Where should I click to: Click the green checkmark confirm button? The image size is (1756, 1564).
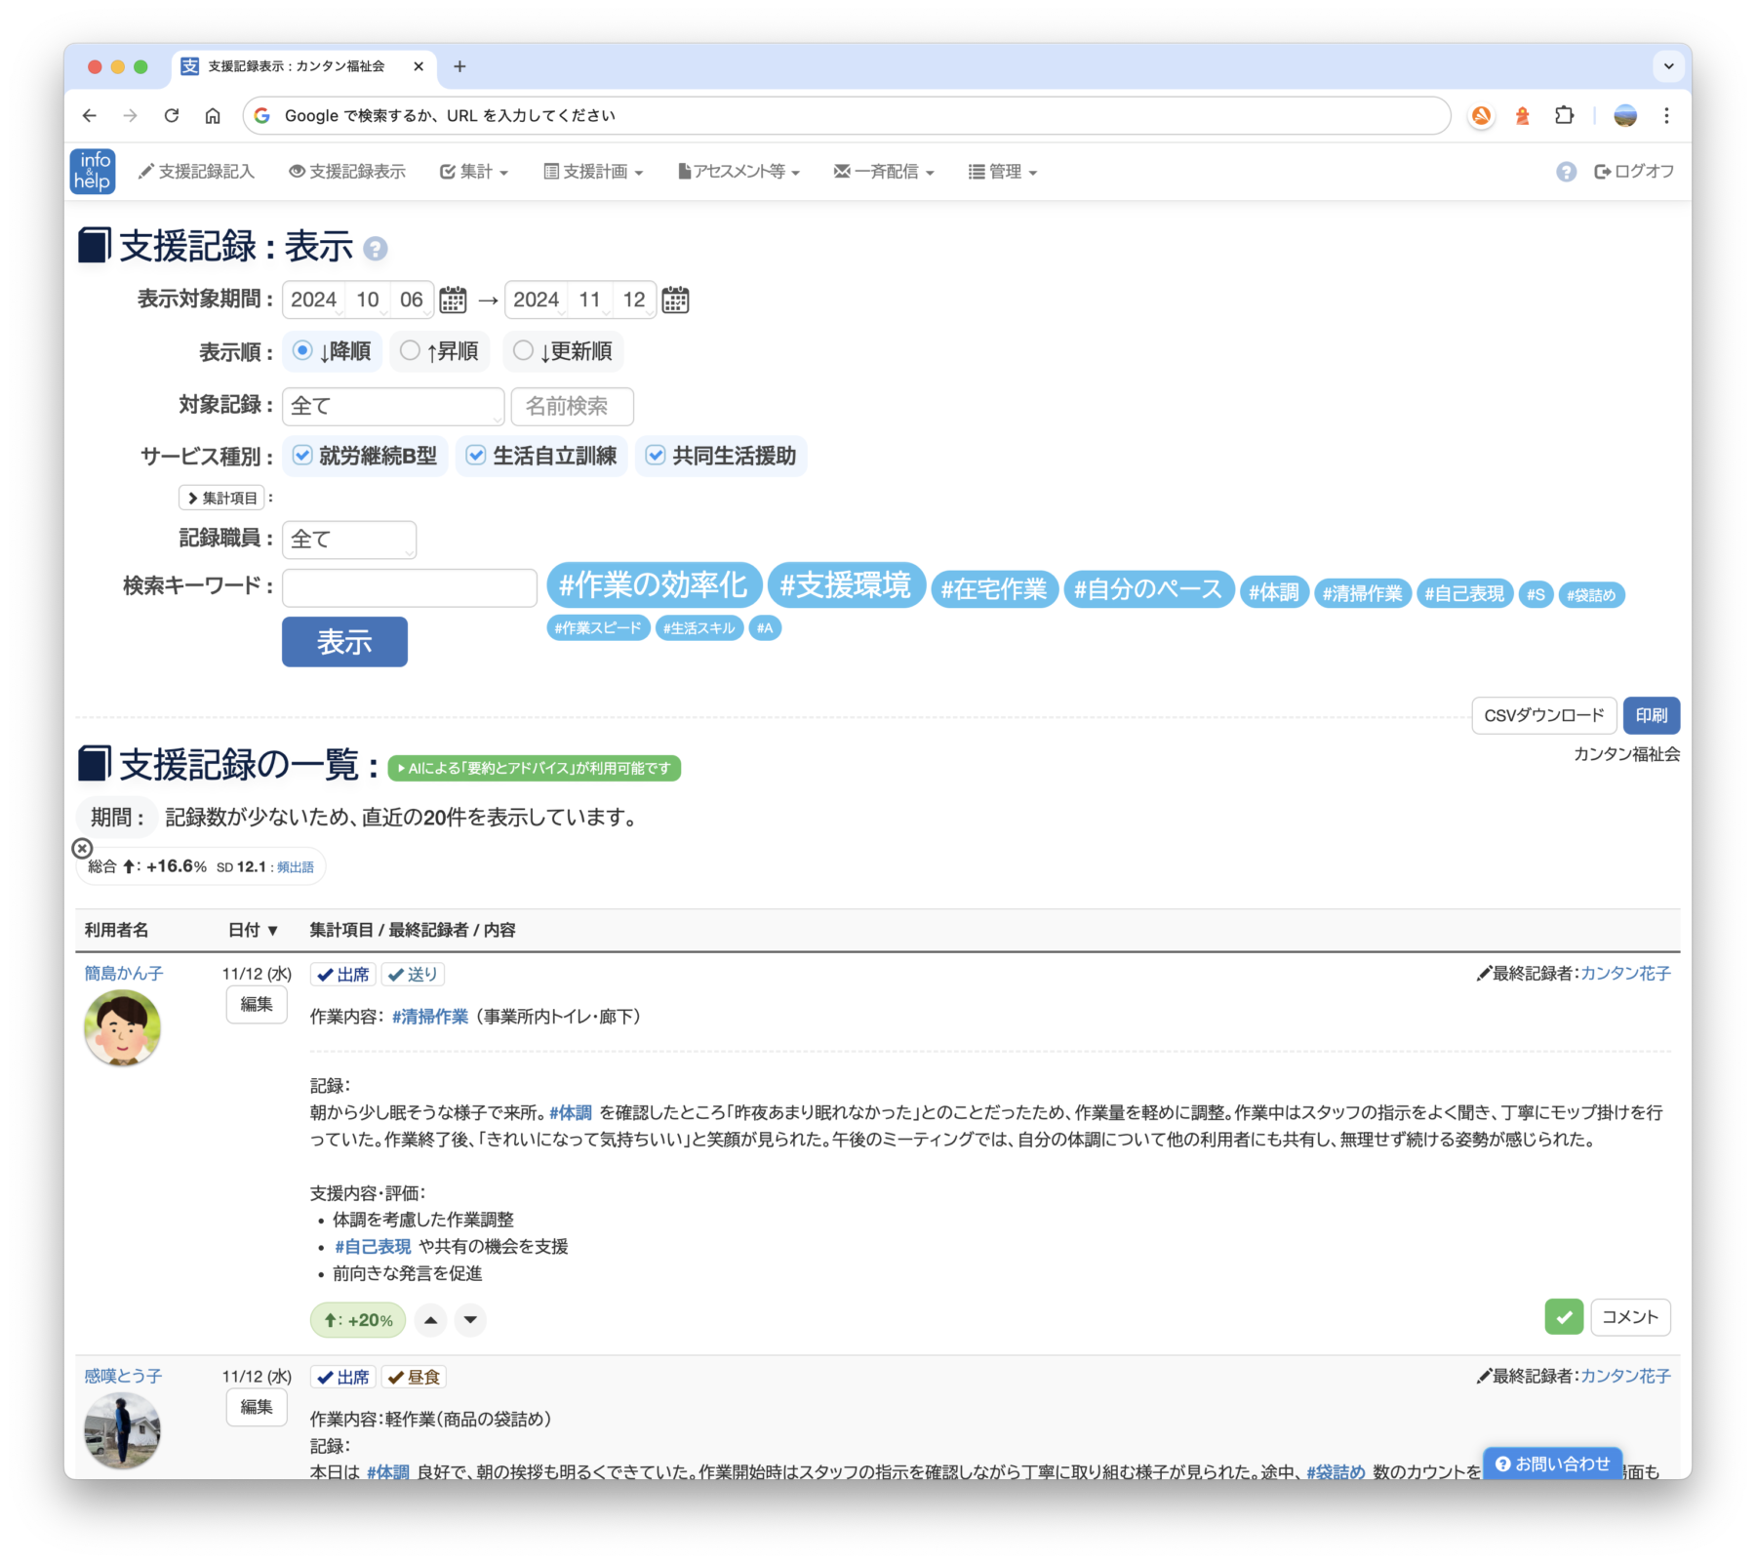point(1564,1317)
